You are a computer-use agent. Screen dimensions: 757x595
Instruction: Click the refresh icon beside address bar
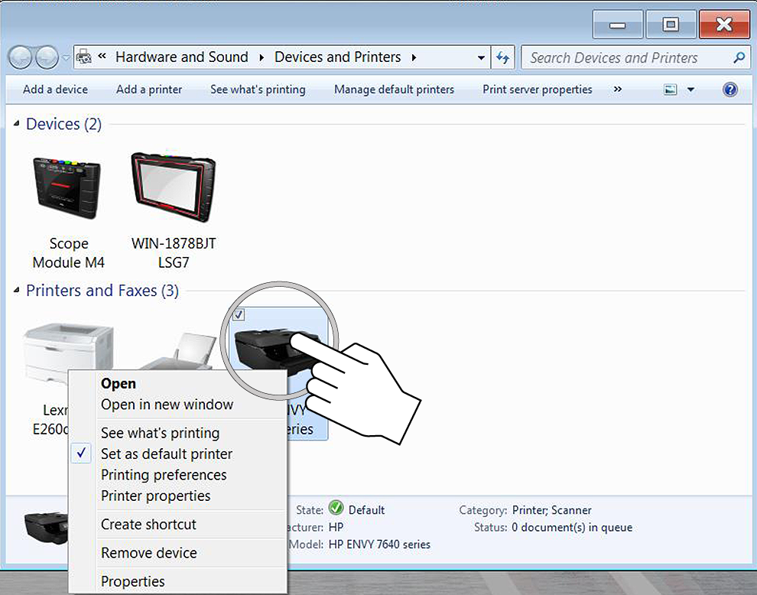(502, 57)
